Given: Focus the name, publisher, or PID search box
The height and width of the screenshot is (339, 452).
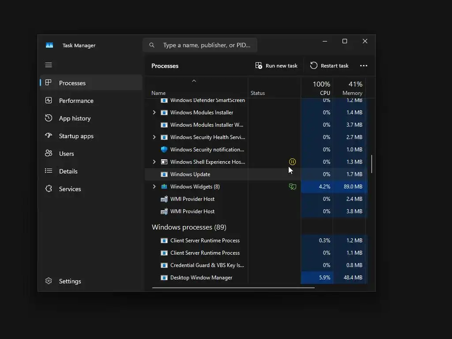Looking at the screenshot, I should point(200,45).
